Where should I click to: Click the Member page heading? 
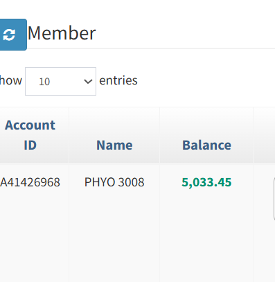click(62, 33)
